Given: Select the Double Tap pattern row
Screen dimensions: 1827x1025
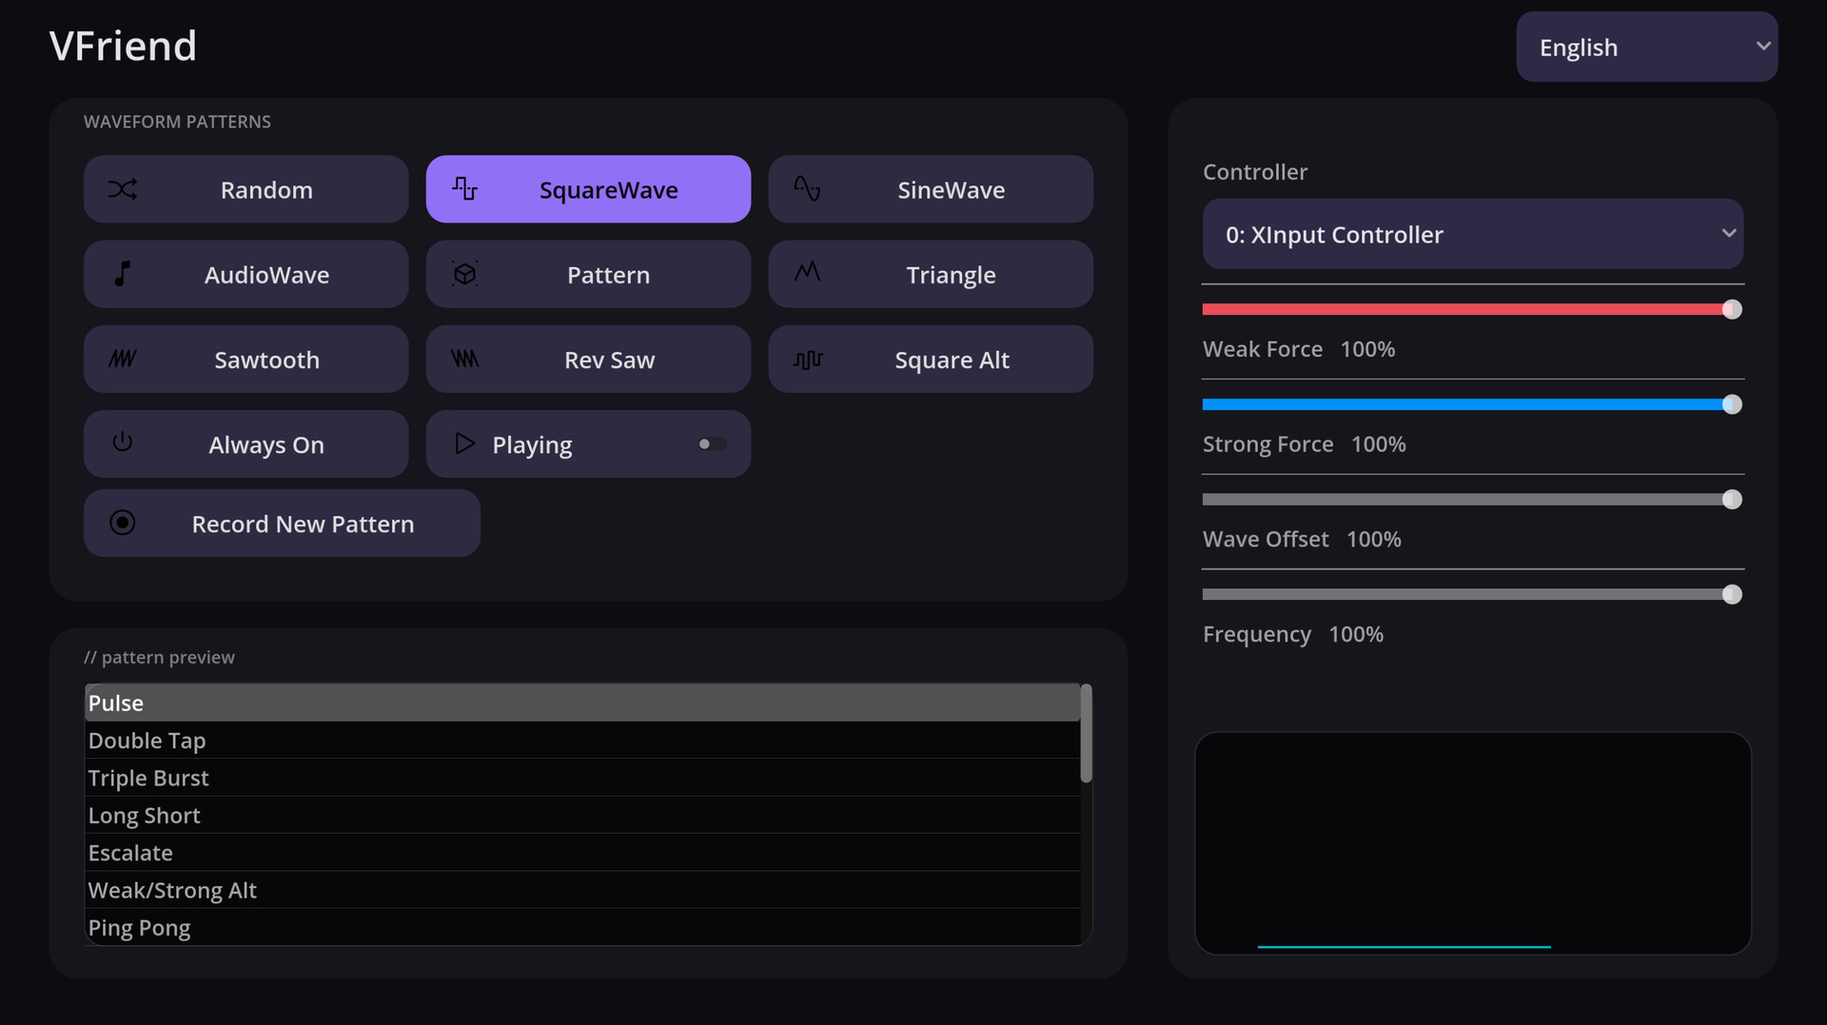Looking at the screenshot, I should coord(582,740).
